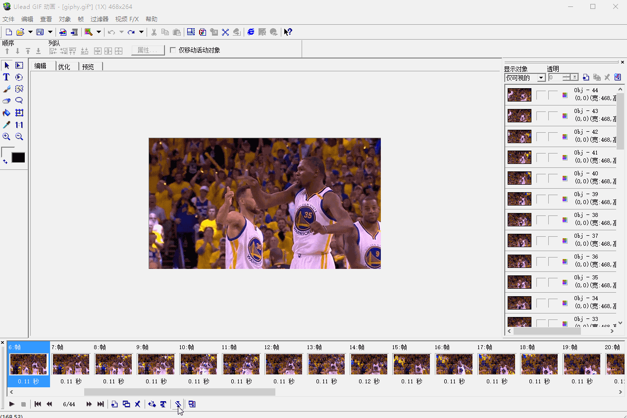Expand the Open file dropdown arrow
Viewport: 627px width, 418px height.
coord(30,32)
